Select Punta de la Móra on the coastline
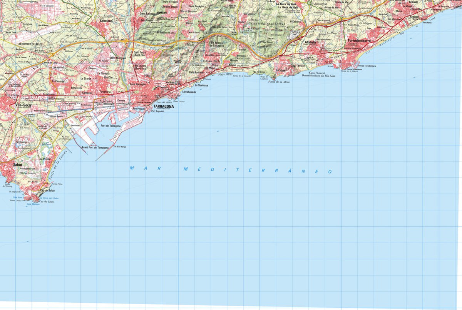The width and height of the screenshot is (462, 310). tap(279, 82)
